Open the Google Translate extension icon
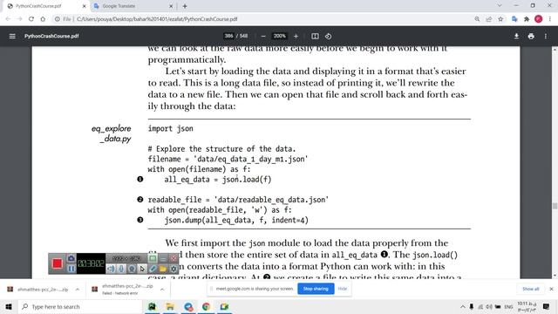Image resolution: width=558 pixels, height=314 pixels. (514, 19)
